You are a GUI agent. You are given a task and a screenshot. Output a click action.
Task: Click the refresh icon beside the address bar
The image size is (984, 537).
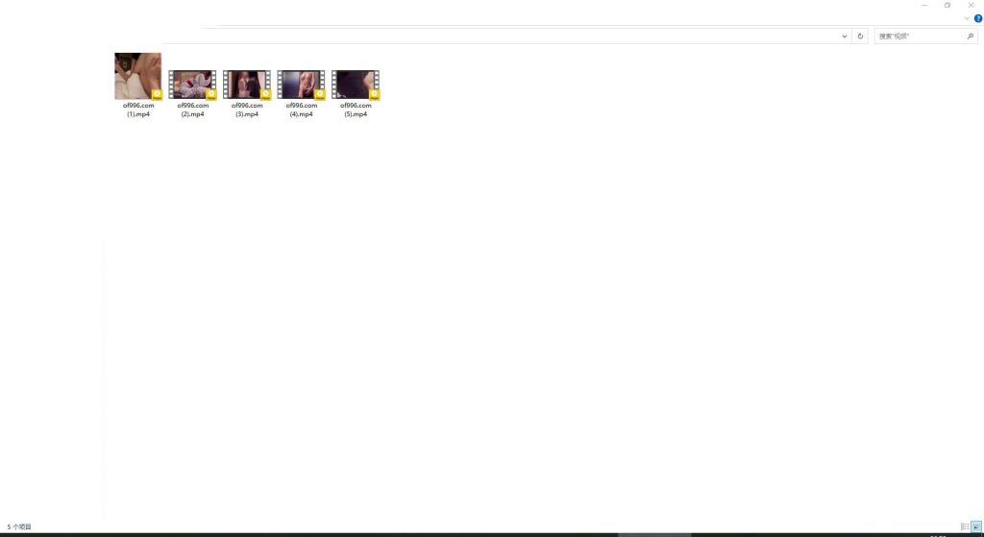pos(860,37)
